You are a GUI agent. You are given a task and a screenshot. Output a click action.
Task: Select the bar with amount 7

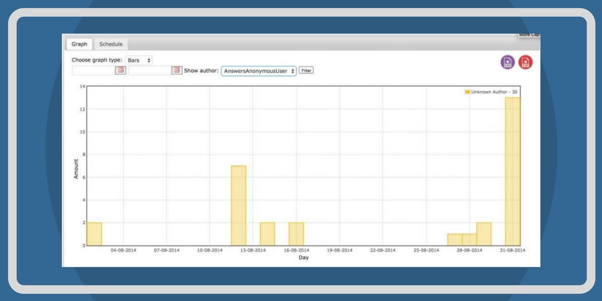coord(239,206)
